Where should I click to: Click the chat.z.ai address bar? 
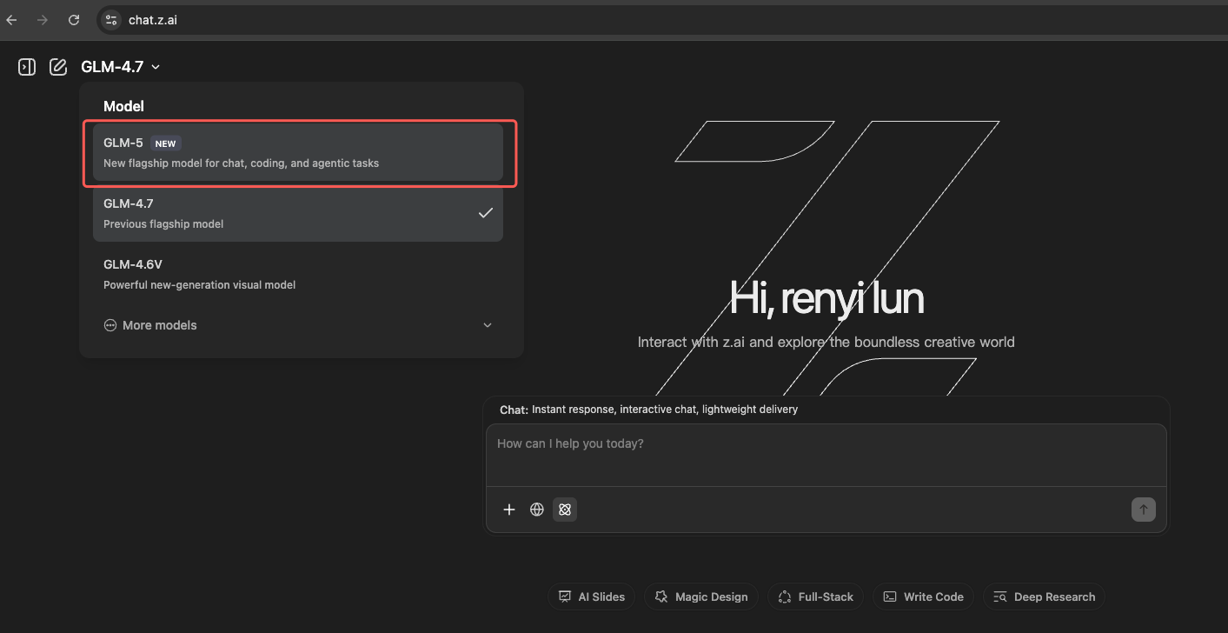(x=660, y=20)
